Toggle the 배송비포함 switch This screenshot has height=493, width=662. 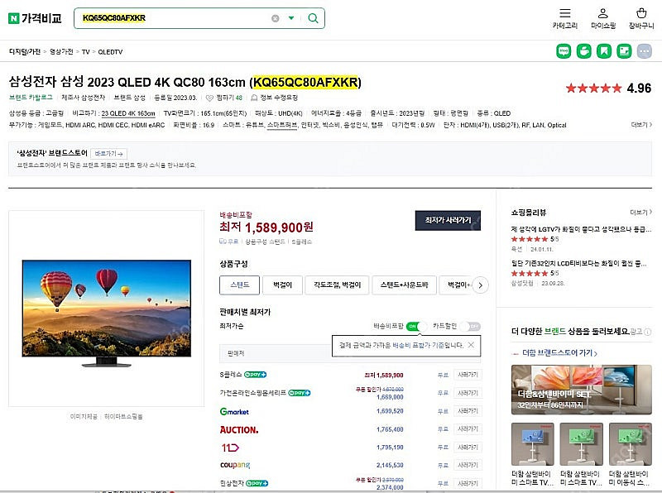tap(416, 326)
